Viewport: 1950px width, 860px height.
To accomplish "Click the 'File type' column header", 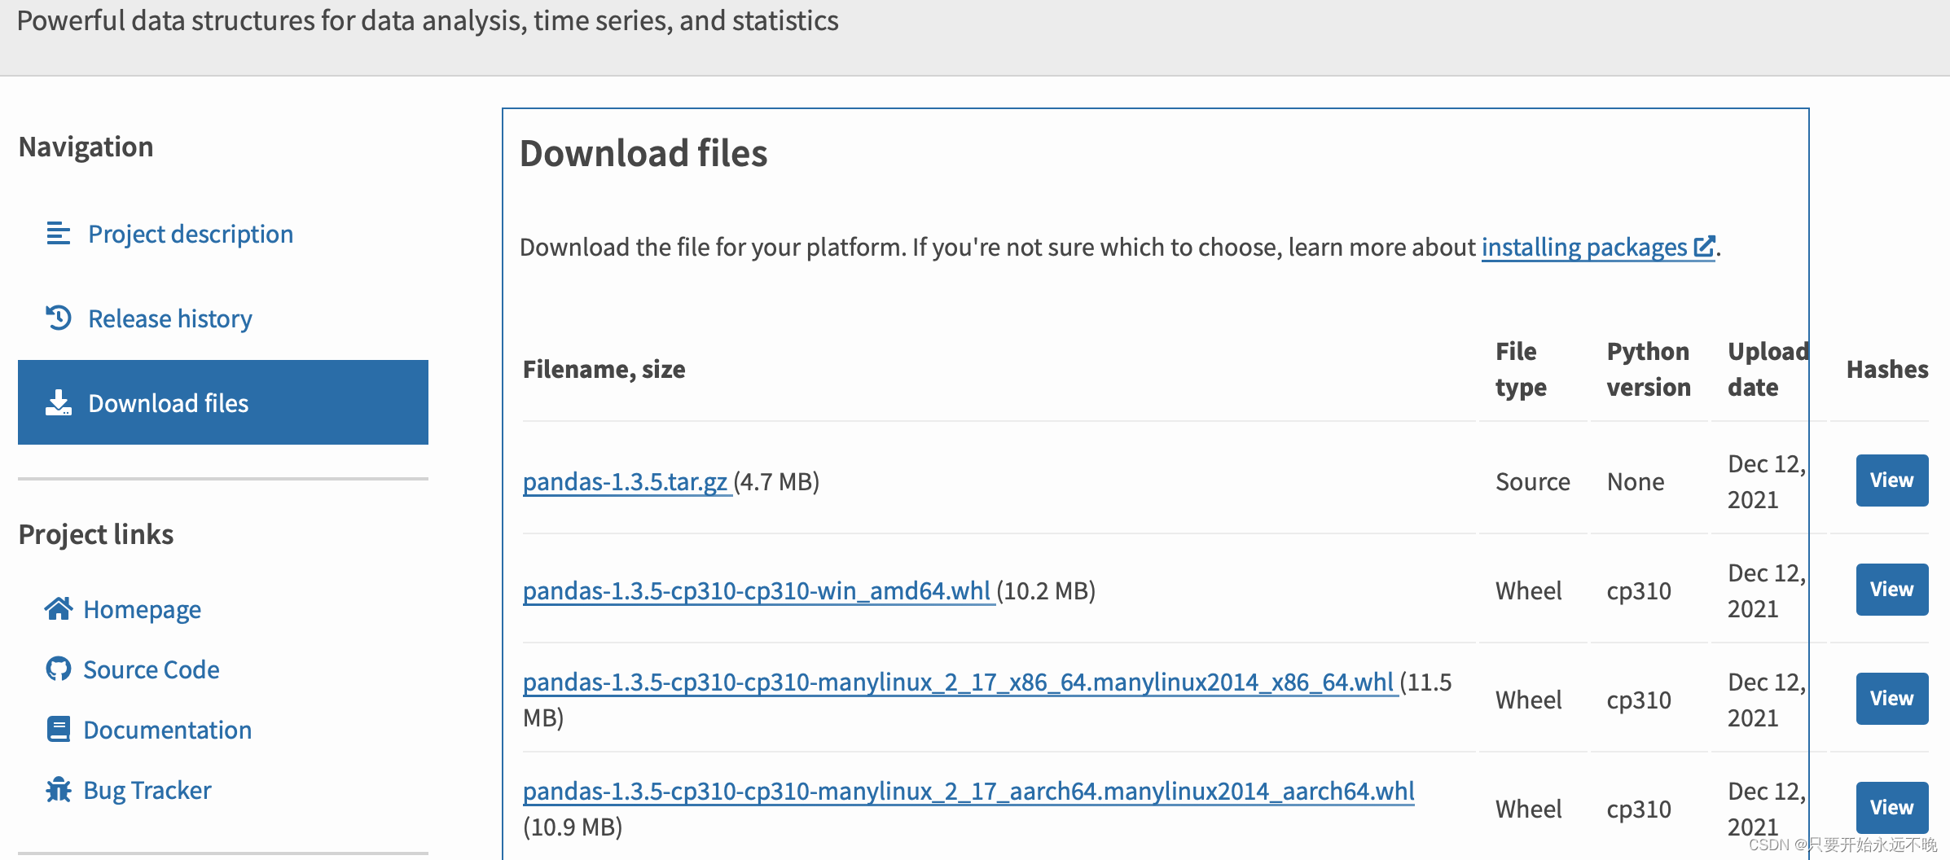I will (1521, 369).
